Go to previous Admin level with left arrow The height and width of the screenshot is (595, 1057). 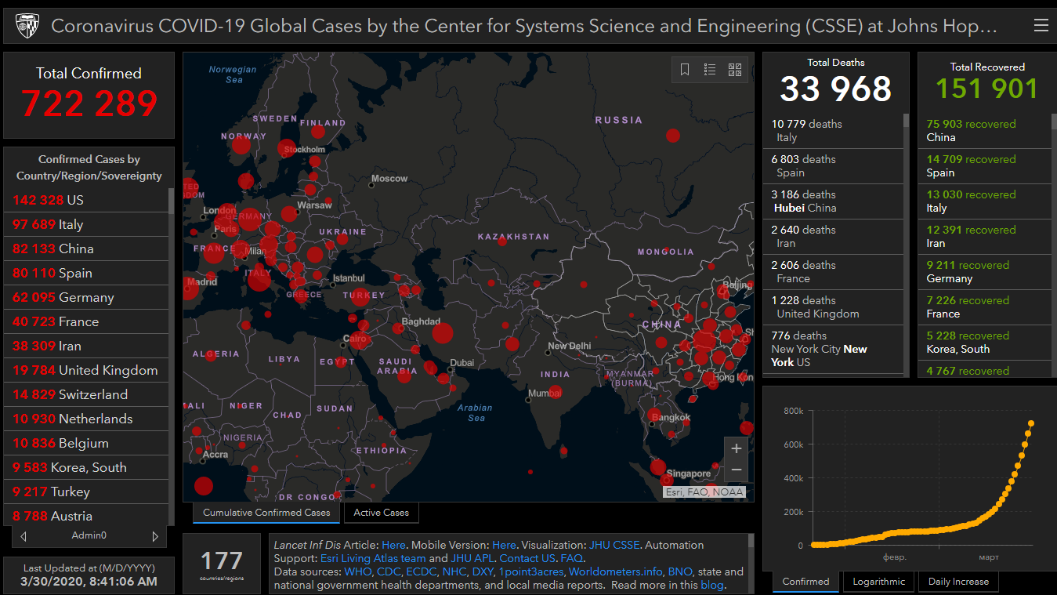[24, 536]
